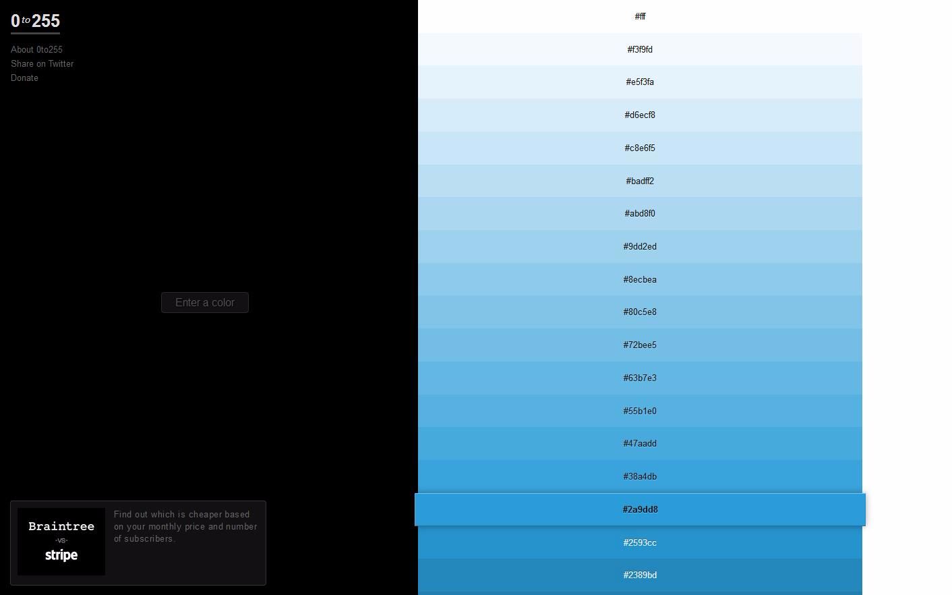The width and height of the screenshot is (952, 595).
Task: Select the #fff color swatch
Action: 640,16
